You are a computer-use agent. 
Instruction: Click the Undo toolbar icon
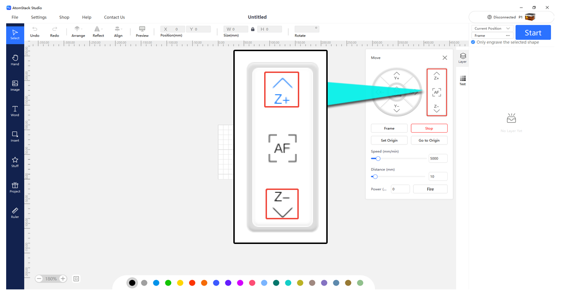(35, 31)
